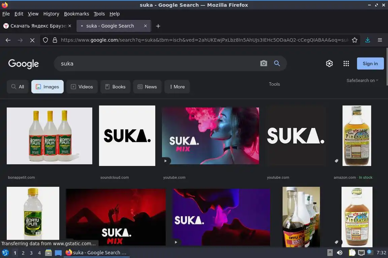This screenshot has width=388, height=258.
Task: Open the black SUKA. logo on white
Action: (127, 136)
